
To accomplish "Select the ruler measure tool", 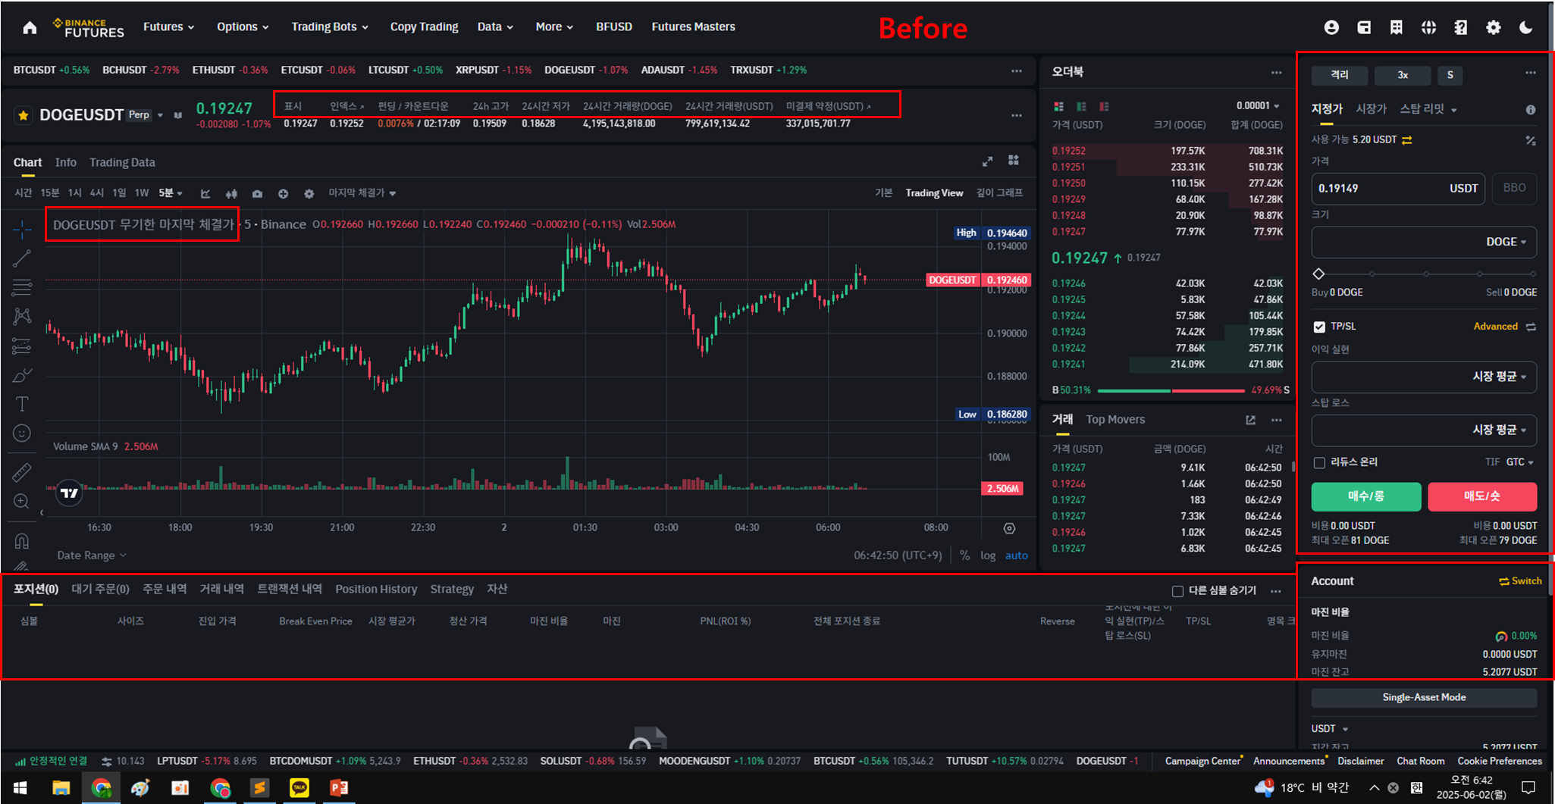I will coord(22,472).
